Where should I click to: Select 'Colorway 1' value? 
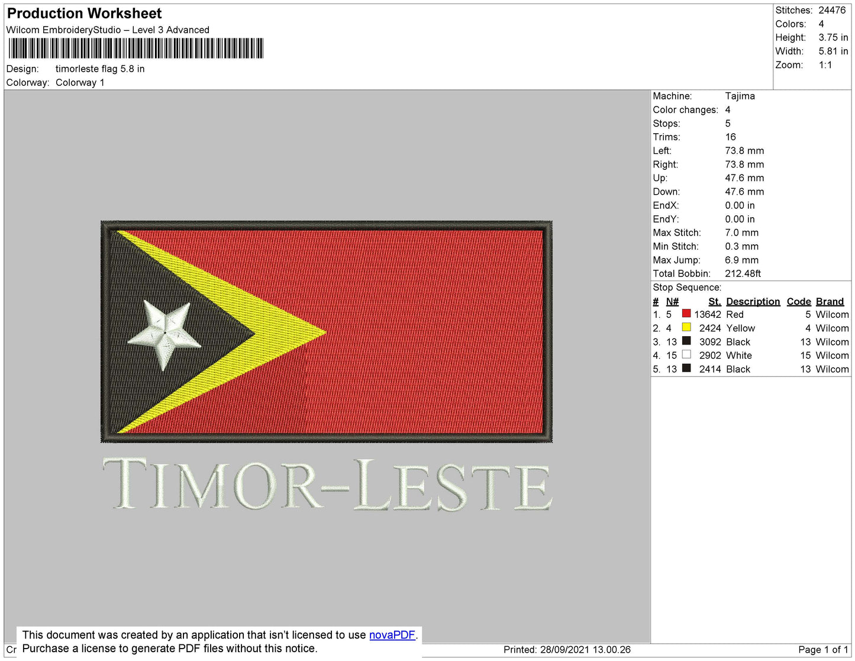coord(80,83)
